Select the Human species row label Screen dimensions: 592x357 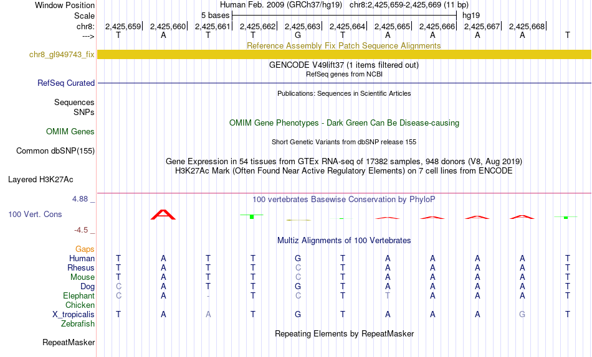click(x=82, y=258)
